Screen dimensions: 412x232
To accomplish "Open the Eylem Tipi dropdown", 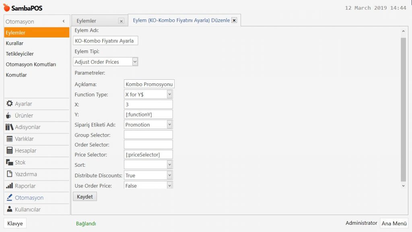I will point(135,62).
